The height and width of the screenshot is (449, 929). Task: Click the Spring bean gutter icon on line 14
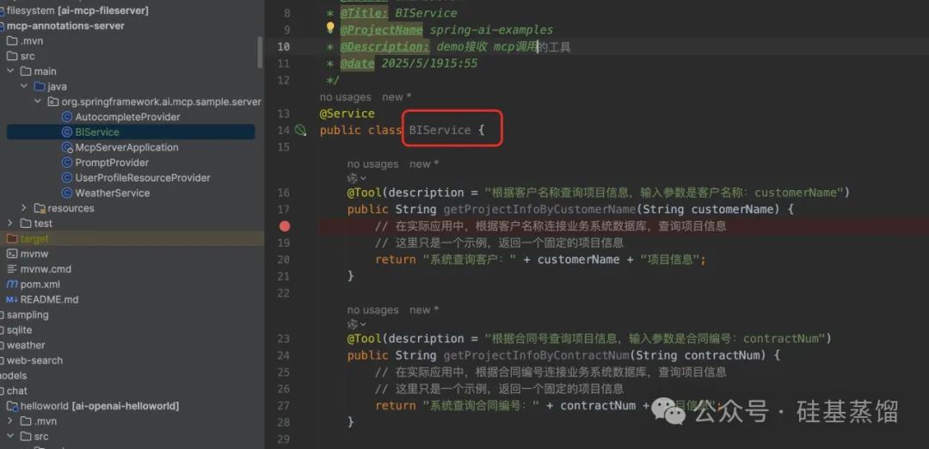[301, 130]
